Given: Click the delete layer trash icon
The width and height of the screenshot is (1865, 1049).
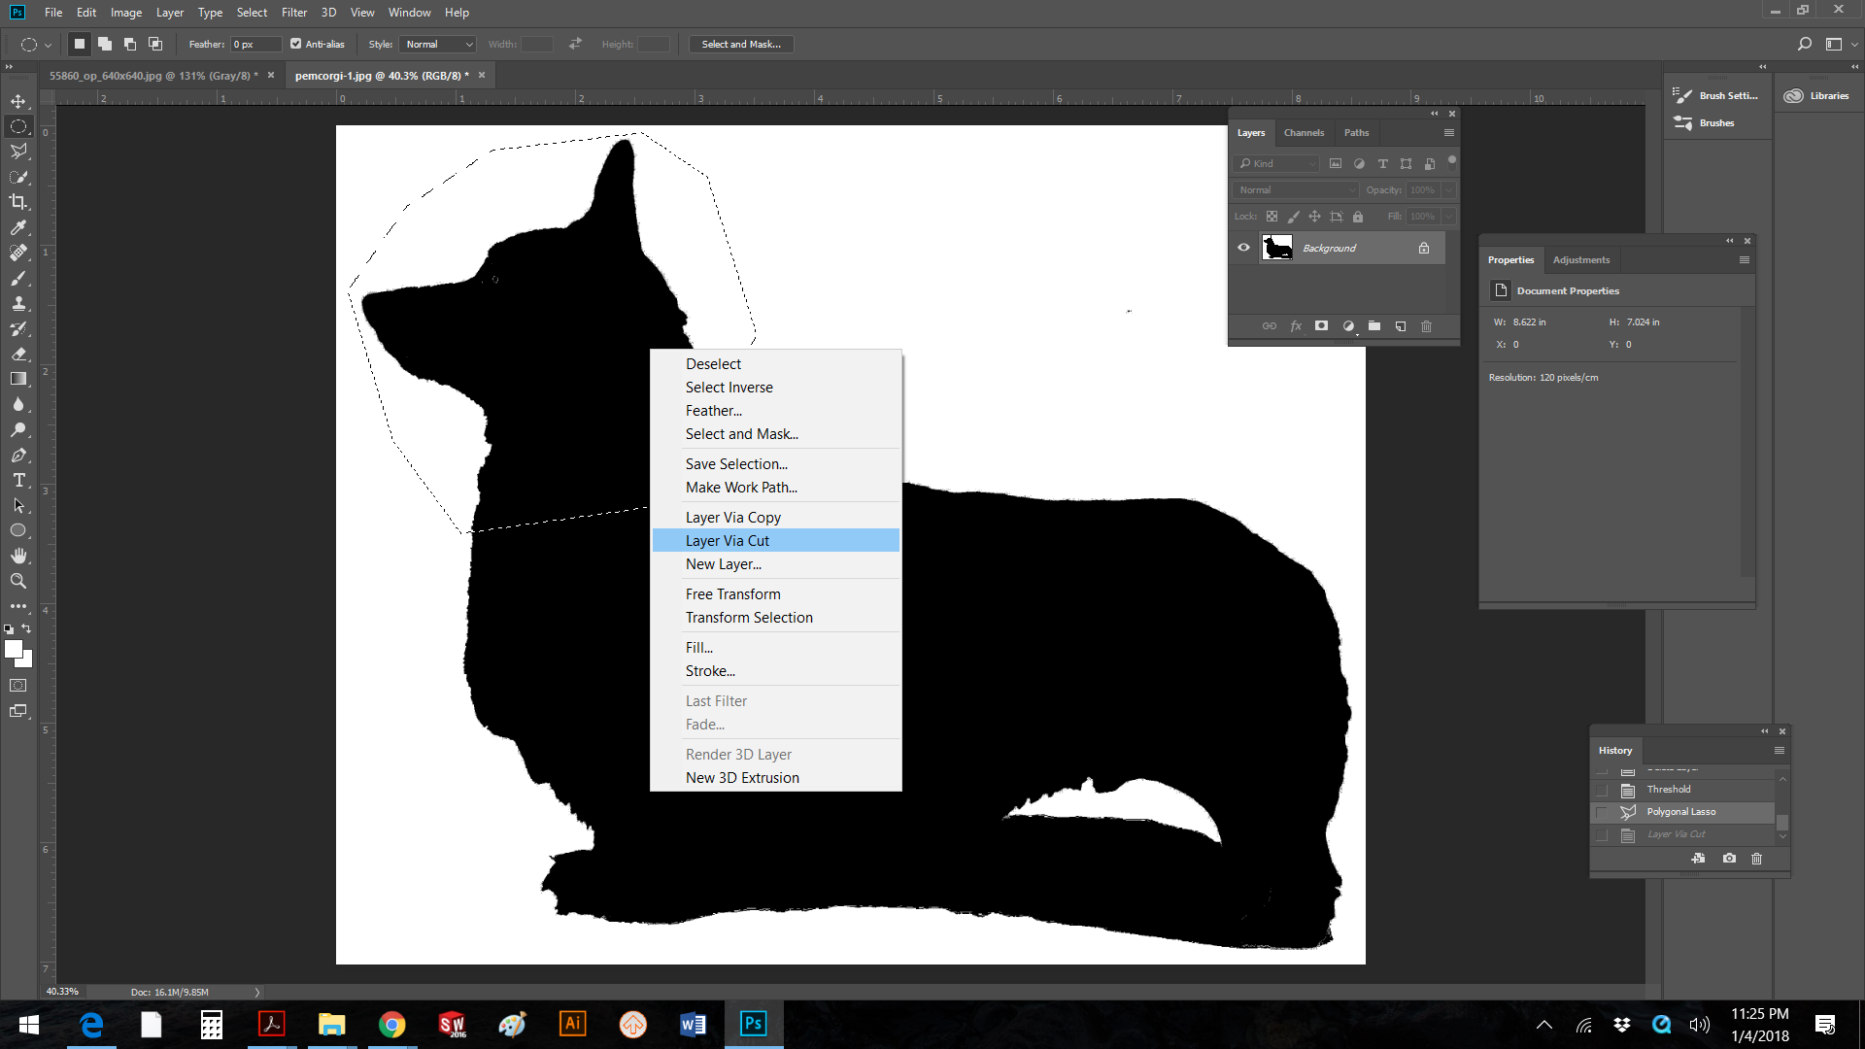Looking at the screenshot, I should click(x=1426, y=326).
